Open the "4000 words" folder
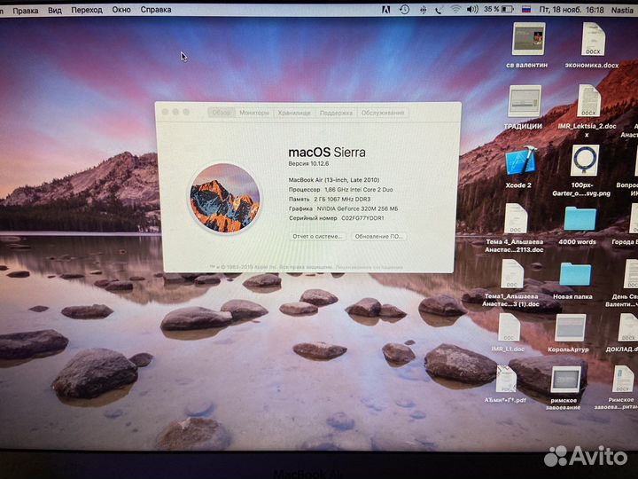The height and width of the screenshot is (479, 638). (x=580, y=219)
